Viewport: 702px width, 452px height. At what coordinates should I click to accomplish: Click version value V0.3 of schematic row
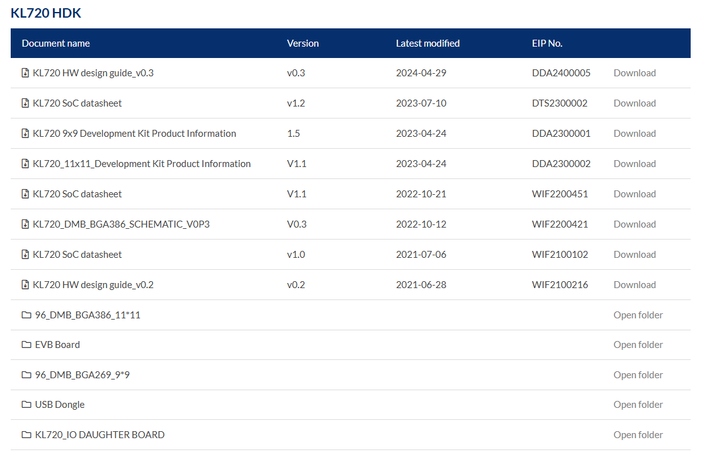tap(297, 224)
